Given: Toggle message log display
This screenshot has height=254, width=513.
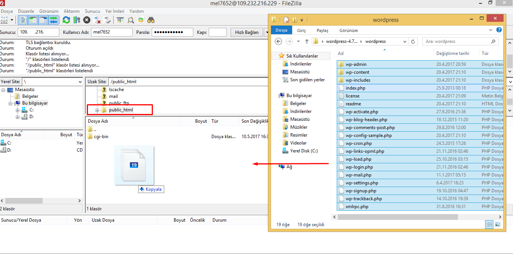Looking at the screenshot, I should click(23, 20).
